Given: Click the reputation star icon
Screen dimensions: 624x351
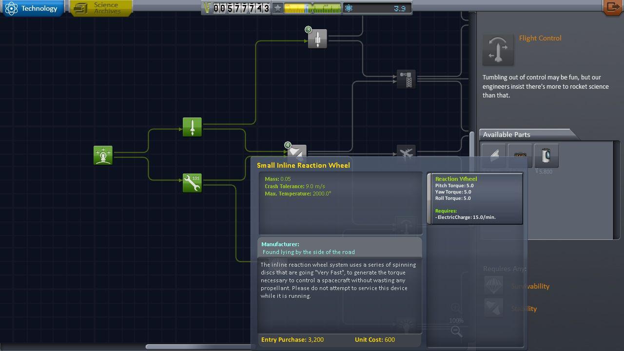Looking at the screenshot, I should pos(277,8).
